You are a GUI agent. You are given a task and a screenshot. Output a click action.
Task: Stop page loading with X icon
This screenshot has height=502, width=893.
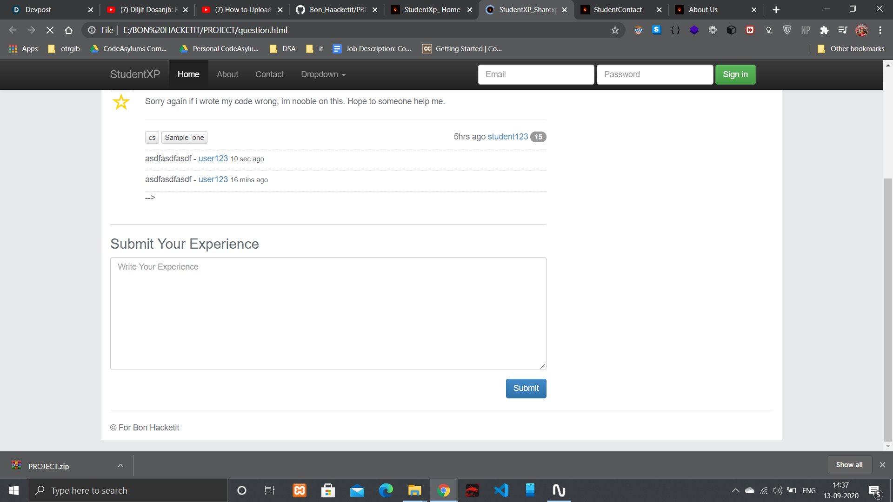click(50, 30)
